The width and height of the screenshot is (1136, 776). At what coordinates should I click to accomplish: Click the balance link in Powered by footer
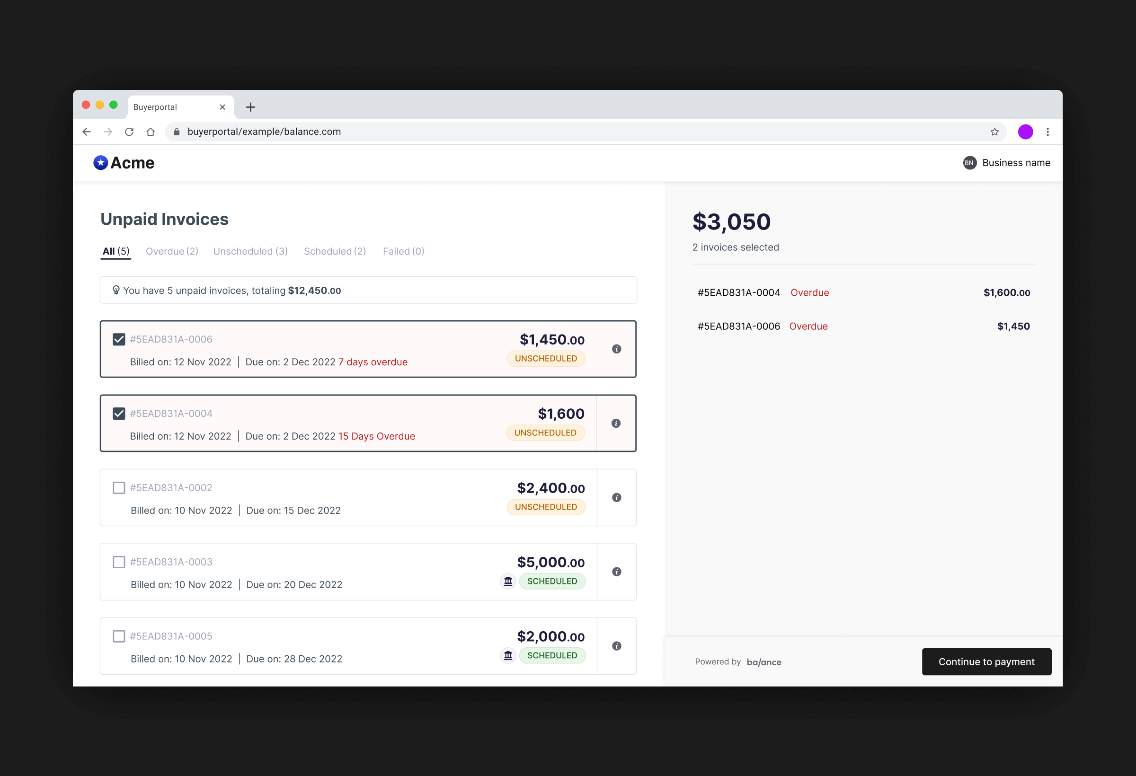764,661
